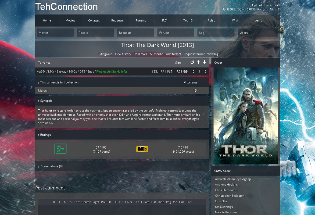This screenshot has height=215, width=315.
Task: Open Christopher Eccleston cast page
Action: (x=230, y=196)
